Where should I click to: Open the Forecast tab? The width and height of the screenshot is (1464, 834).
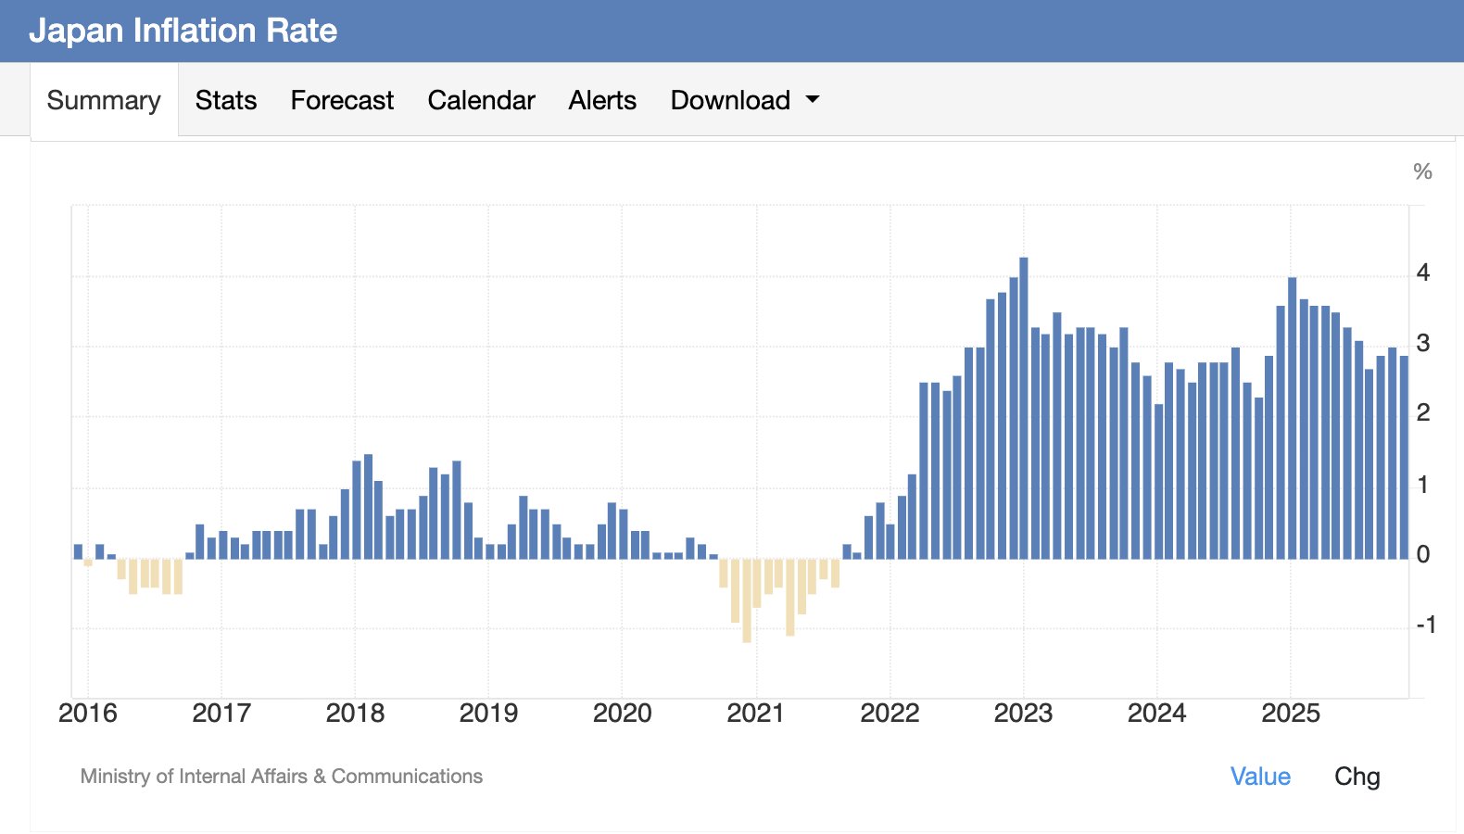[x=342, y=100]
